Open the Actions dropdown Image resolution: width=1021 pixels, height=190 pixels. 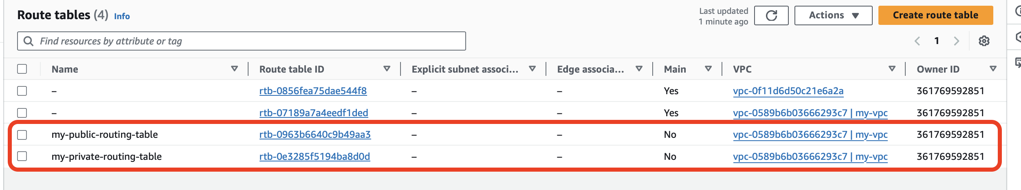833,15
